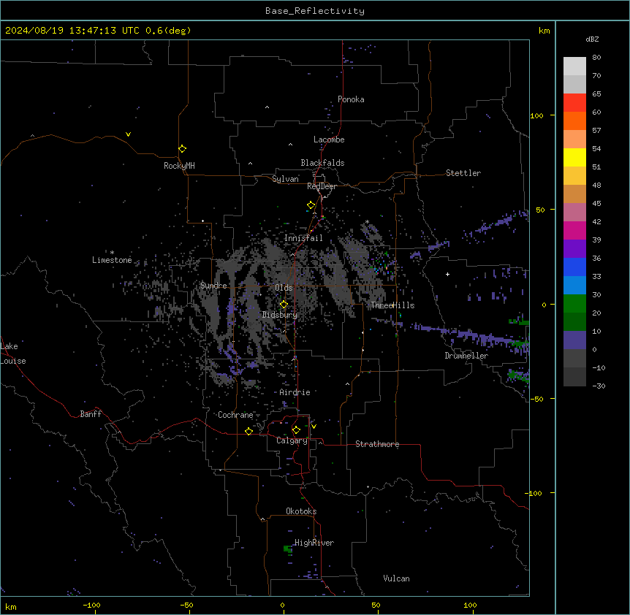630x615 pixels.
Task: Click the 2024/08/19 13:47:13 UTC timestamp
Action: coord(72,31)
